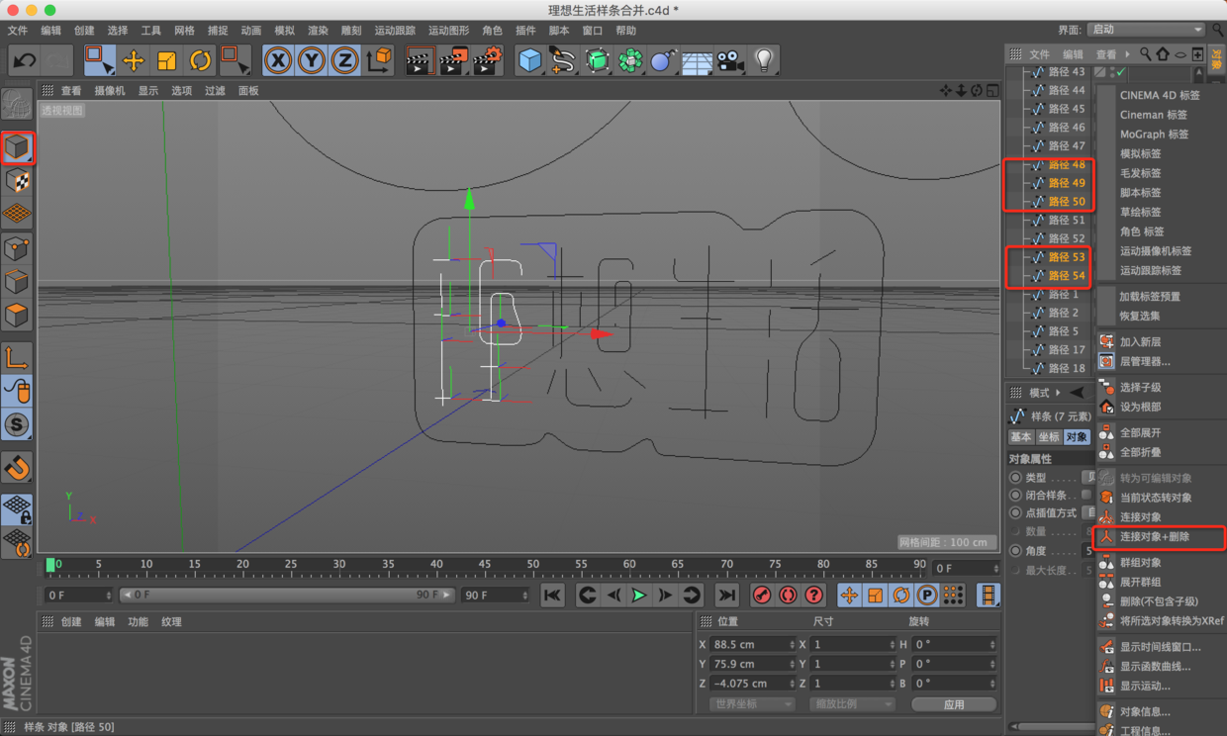Open the 插件 menu
This screenshot has width=1227, height=736.
tap(525, 31)
